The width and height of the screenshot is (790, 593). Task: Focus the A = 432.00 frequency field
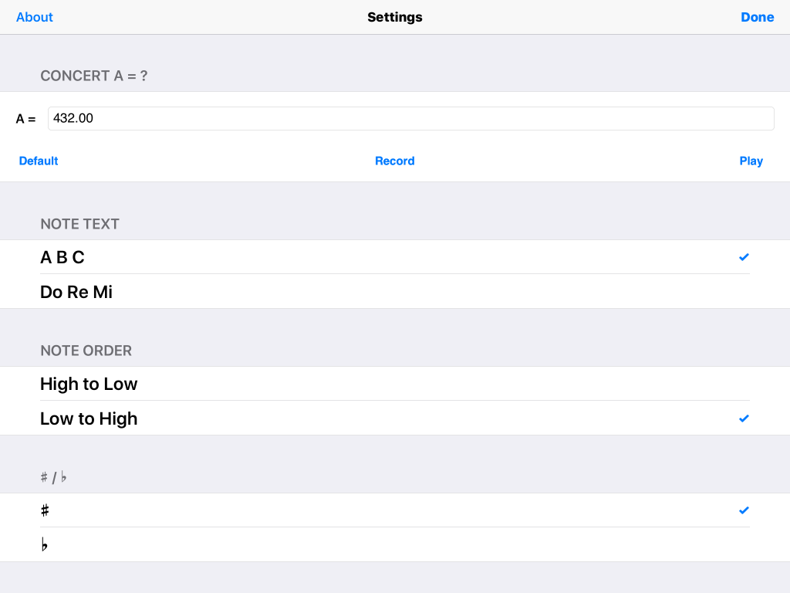[410, 118]
